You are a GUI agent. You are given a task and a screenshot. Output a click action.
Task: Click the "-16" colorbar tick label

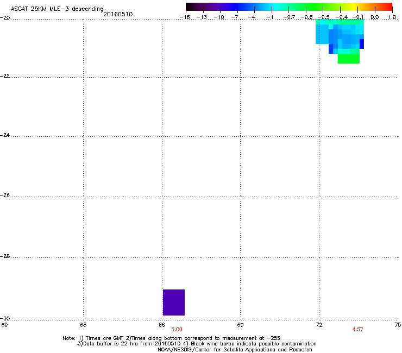[x=185, y=17]
